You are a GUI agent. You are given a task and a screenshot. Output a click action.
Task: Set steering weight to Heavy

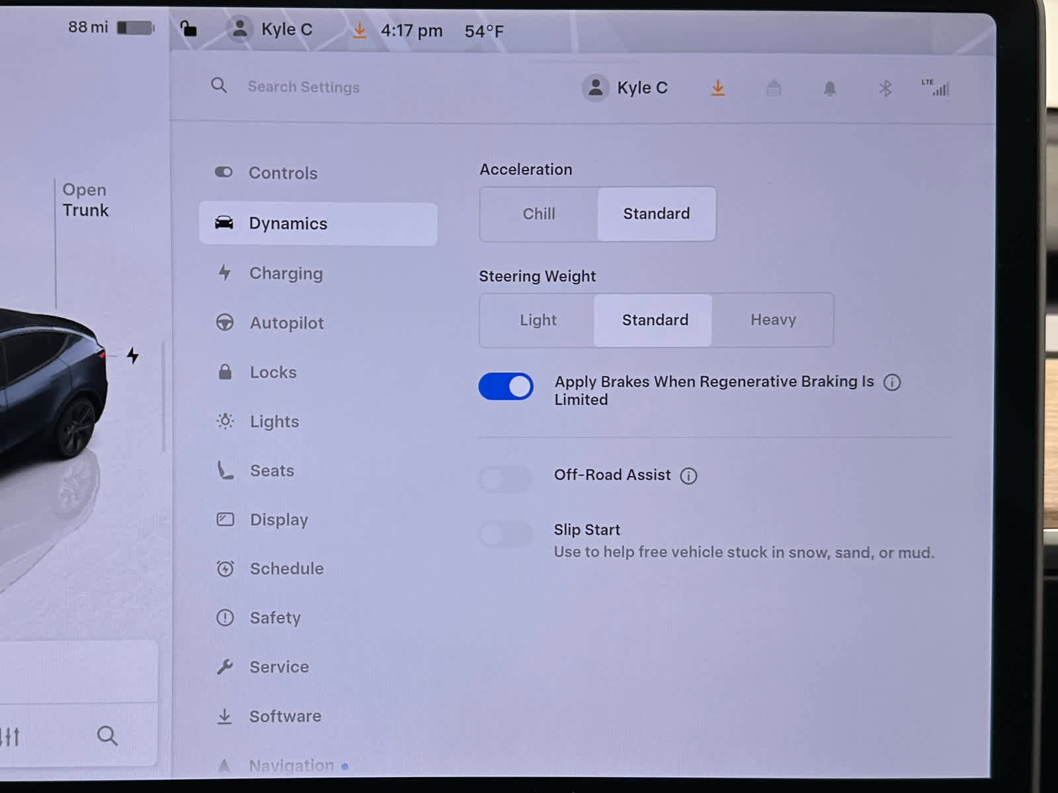[772, 321]
